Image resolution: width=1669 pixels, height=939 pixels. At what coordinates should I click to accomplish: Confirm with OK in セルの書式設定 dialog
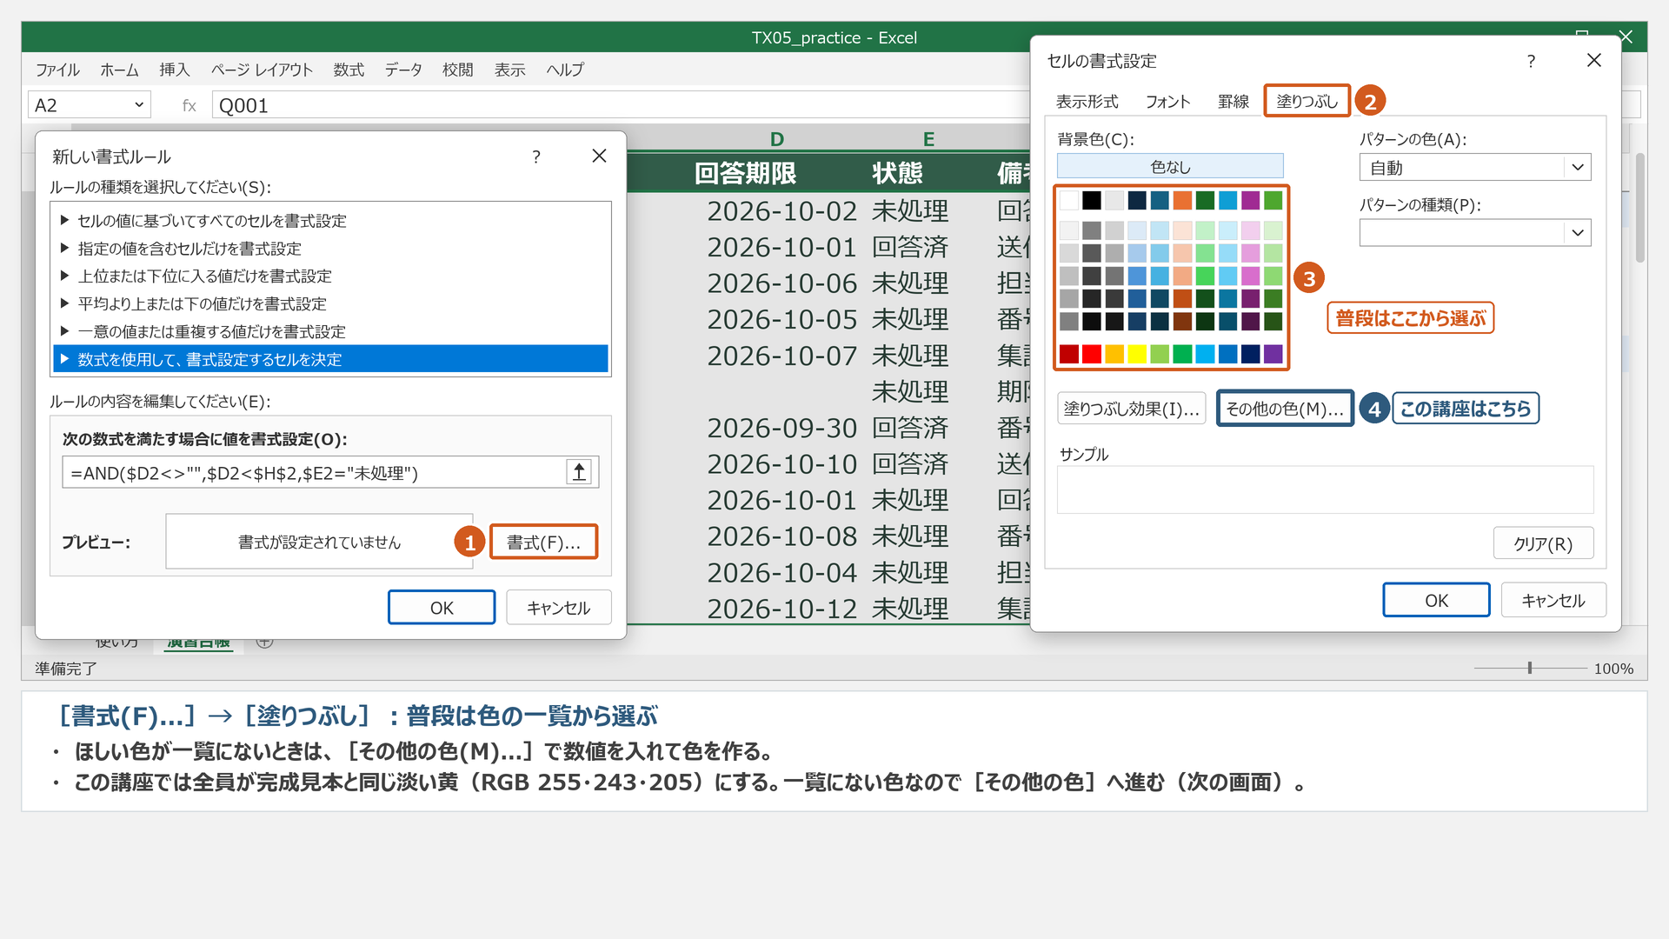click(x=1436, y=600)
